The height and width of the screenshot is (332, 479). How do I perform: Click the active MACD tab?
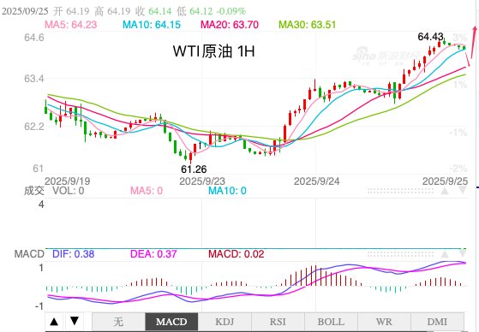(171, 322)
